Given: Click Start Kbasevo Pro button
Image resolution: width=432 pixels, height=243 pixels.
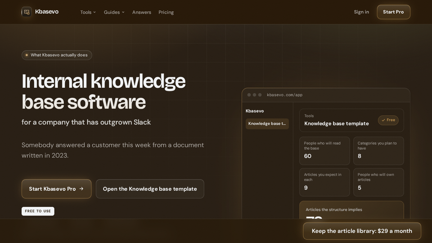Looking at the screenshot, I should point(56,189).
